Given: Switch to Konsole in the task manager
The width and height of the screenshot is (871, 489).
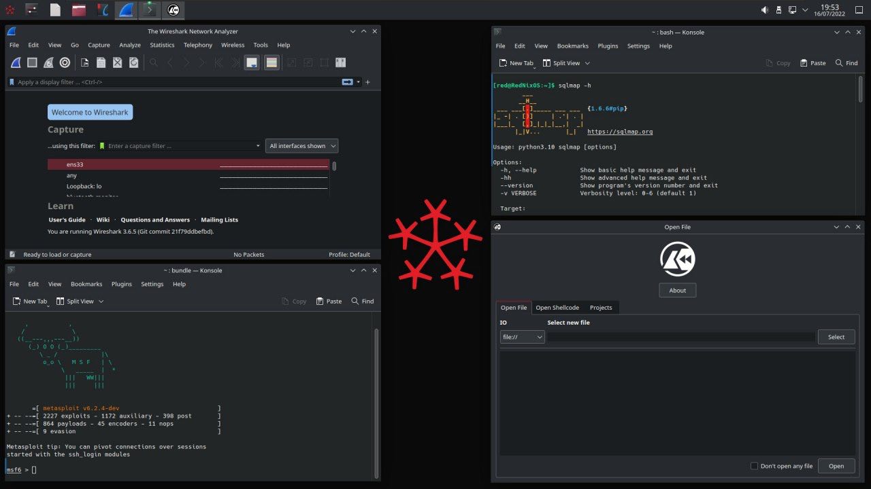Looking at the screenshot, I should 150,10.
